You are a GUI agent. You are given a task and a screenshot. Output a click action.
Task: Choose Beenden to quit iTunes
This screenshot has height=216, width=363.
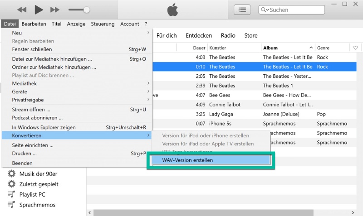pyautogui.click(x=77, y=163)
